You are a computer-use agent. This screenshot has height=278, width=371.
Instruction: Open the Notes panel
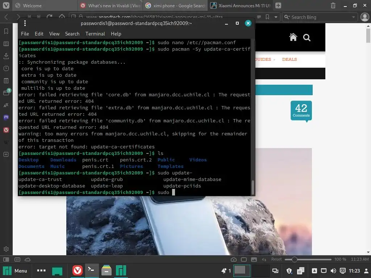6,81
